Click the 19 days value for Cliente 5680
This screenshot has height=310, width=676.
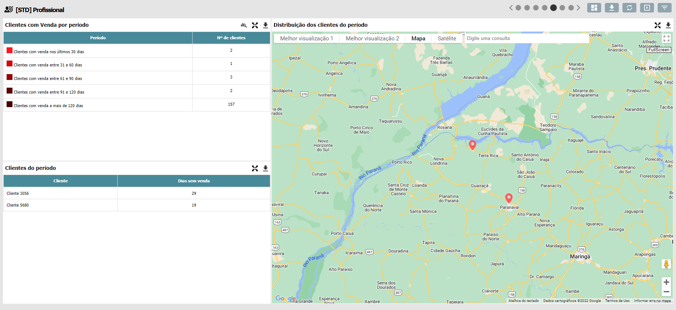click(194, 205)
